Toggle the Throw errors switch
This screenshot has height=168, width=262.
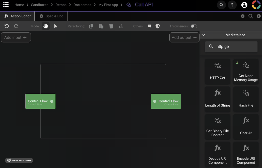tap(194, 26)
